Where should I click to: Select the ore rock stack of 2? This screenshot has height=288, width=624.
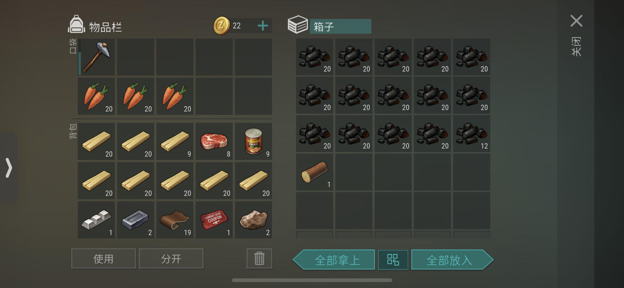[253, 220]
